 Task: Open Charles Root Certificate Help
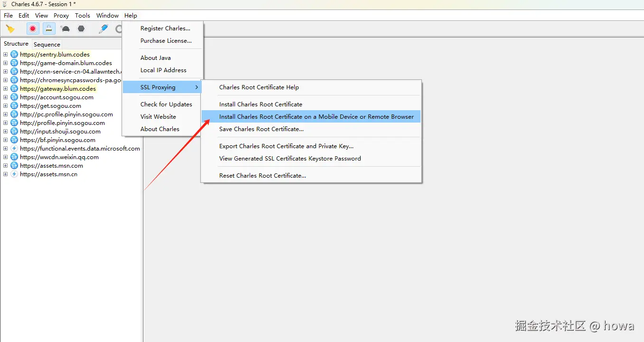coord(311,87)
